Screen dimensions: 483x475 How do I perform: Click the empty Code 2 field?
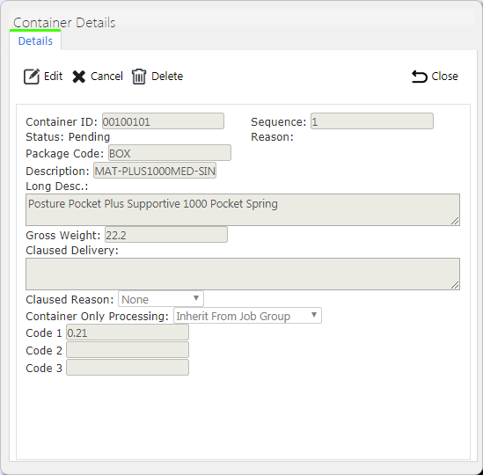point(128,350)
